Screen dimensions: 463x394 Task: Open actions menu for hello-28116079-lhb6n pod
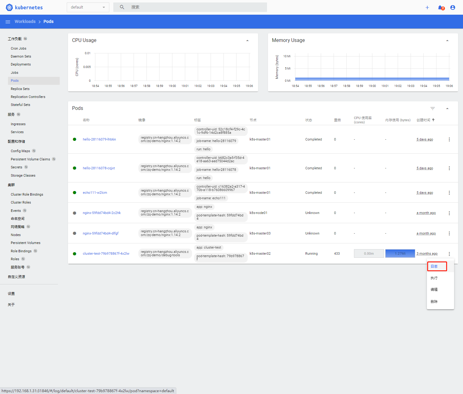tap(449, 140)
